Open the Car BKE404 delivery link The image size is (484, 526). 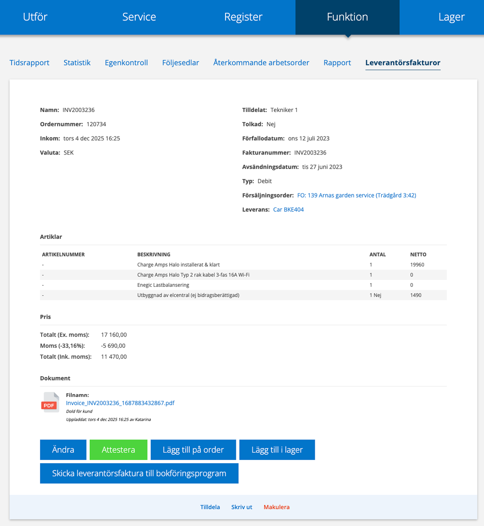(x=288, y=209)
